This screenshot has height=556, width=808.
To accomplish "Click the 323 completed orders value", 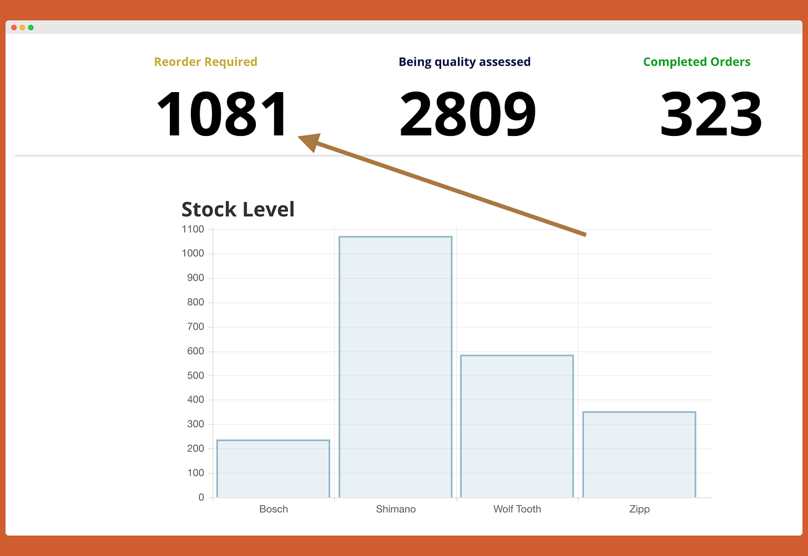I will (x=711, y=114).
